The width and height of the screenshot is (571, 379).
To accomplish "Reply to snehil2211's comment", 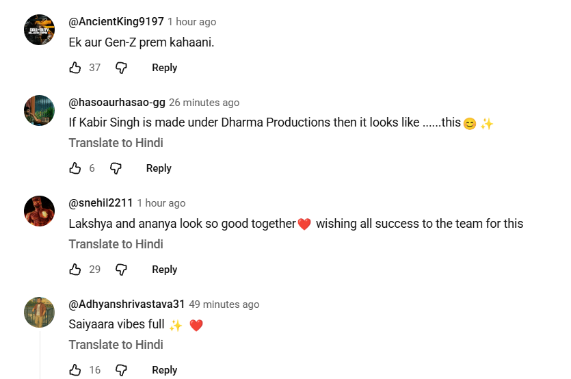I will click(164, 270).
